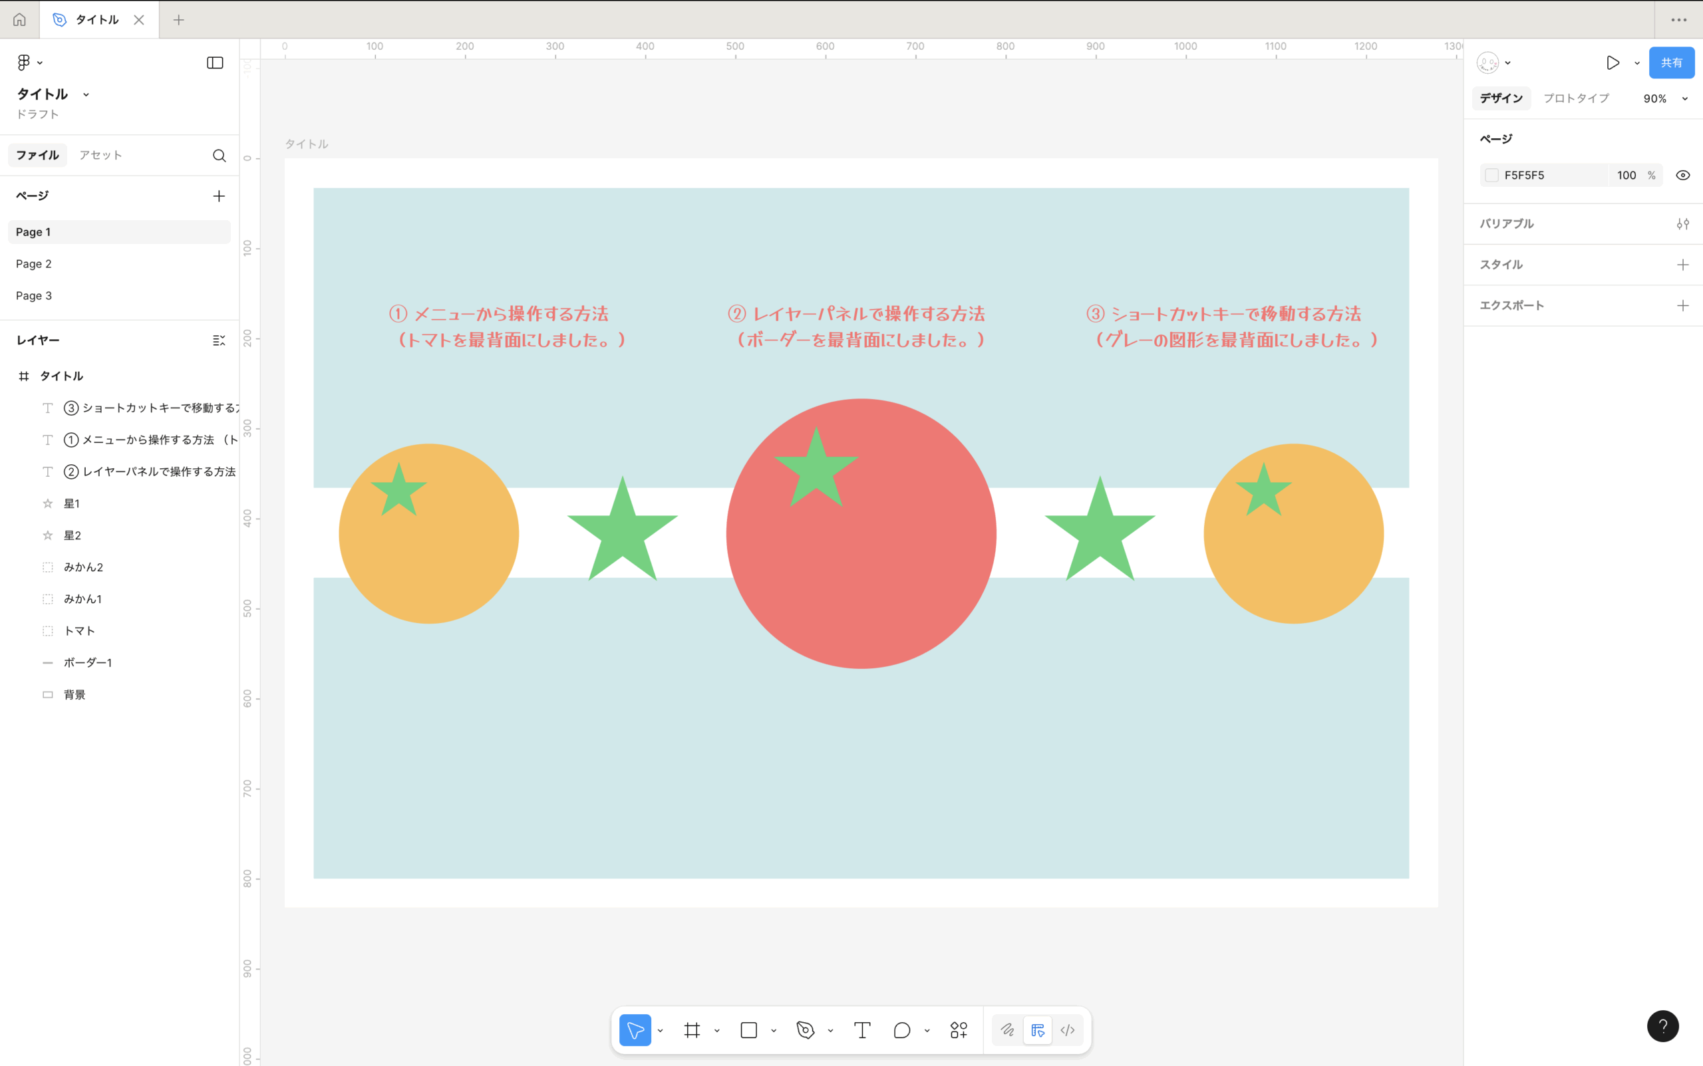The width and height of the screenshot is (1703, 1066).
Task: Click the blue 共有 share button
Action: 1670,62
